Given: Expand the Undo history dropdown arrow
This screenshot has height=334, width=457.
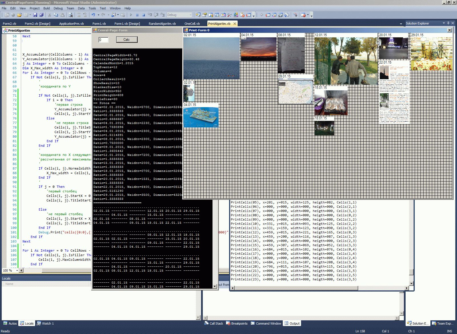Looking at the screenshot, I should coord(99,15).
